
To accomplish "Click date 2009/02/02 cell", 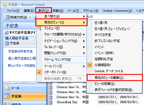I will [x=108, y=102].
